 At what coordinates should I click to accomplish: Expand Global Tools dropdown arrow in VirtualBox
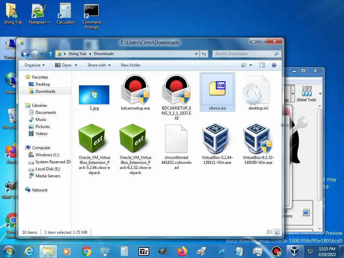click(x=320, y=94)
